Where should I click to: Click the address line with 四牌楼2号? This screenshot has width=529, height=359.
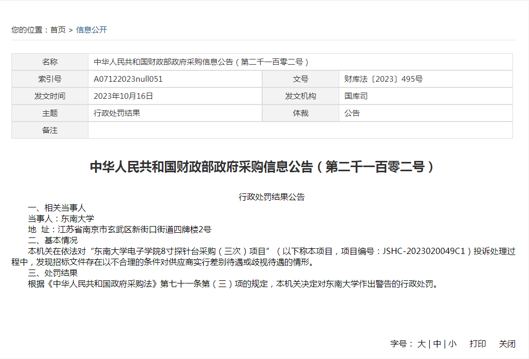coord(119,230)
